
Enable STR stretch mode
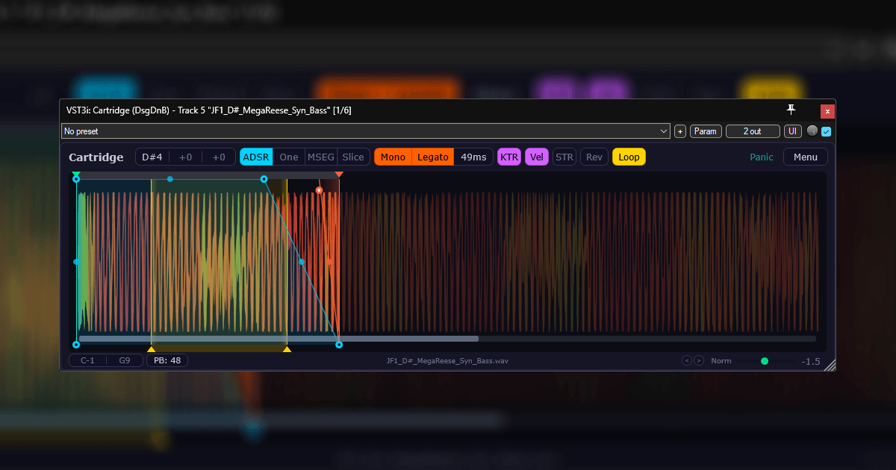pyautogui.click(x=564, y=157)
